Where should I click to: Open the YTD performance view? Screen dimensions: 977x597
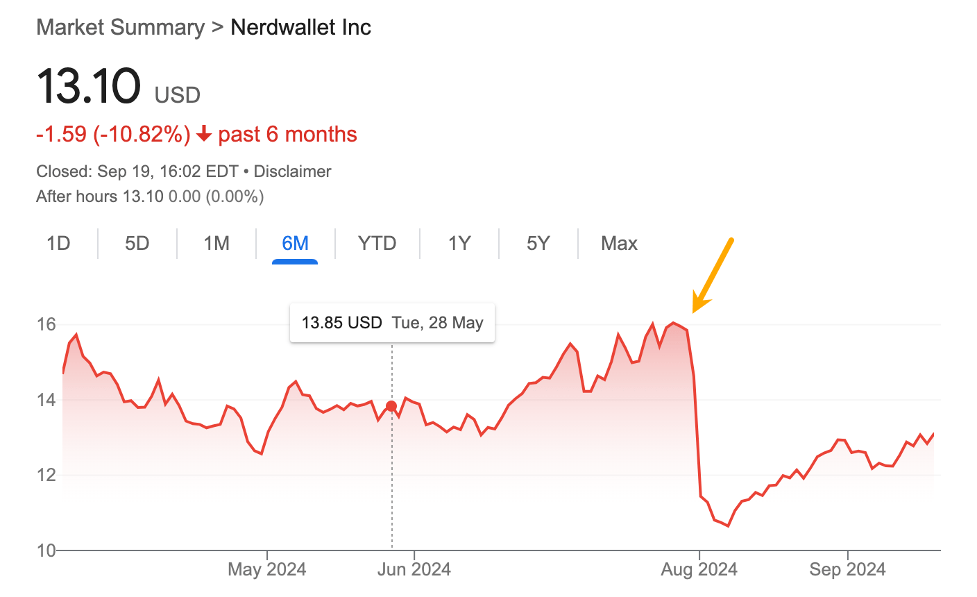[377, 243]
